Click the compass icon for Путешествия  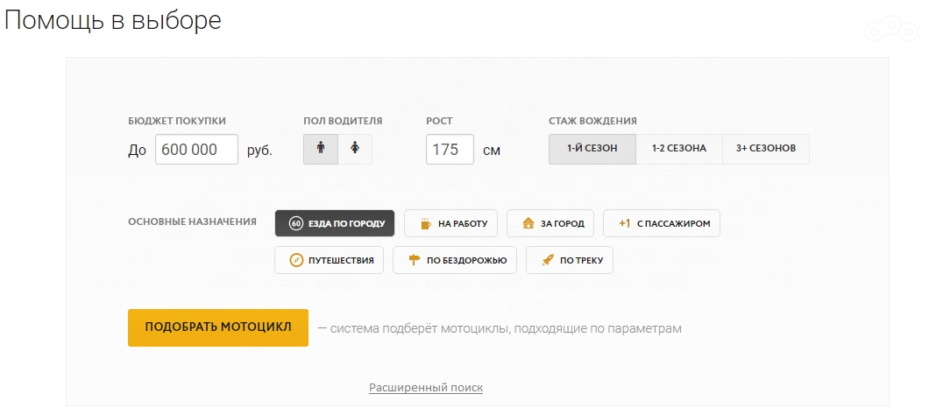click(296, 260)
